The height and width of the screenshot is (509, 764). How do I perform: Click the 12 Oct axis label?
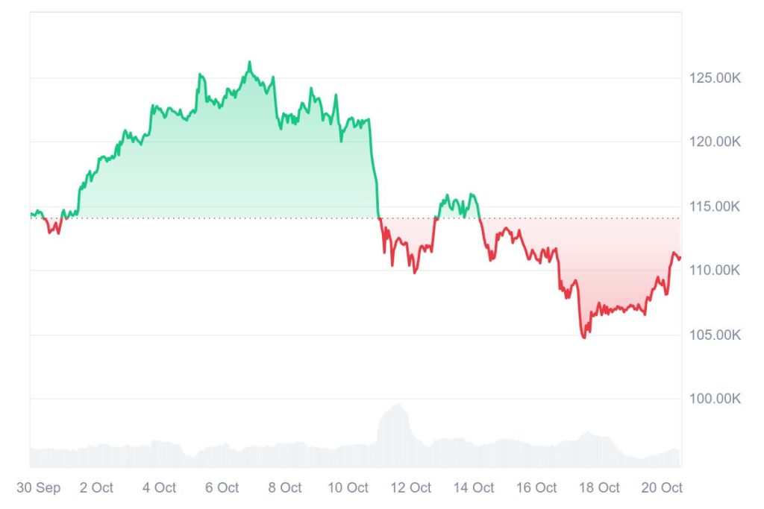(x=410, y=488)
